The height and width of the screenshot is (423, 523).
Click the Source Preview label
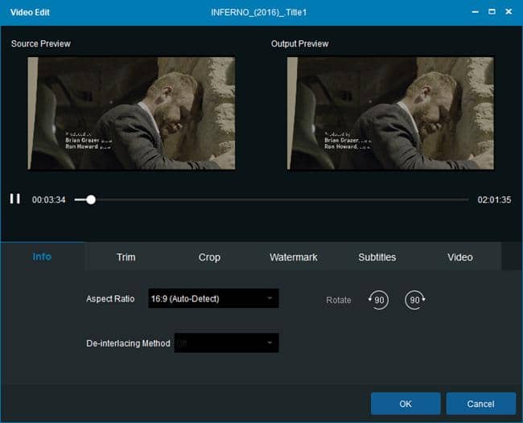(x=41, y=43)
